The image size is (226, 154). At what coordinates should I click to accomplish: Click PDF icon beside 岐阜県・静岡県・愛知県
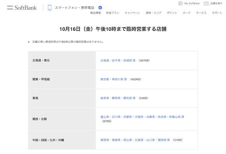click(134, 98)
